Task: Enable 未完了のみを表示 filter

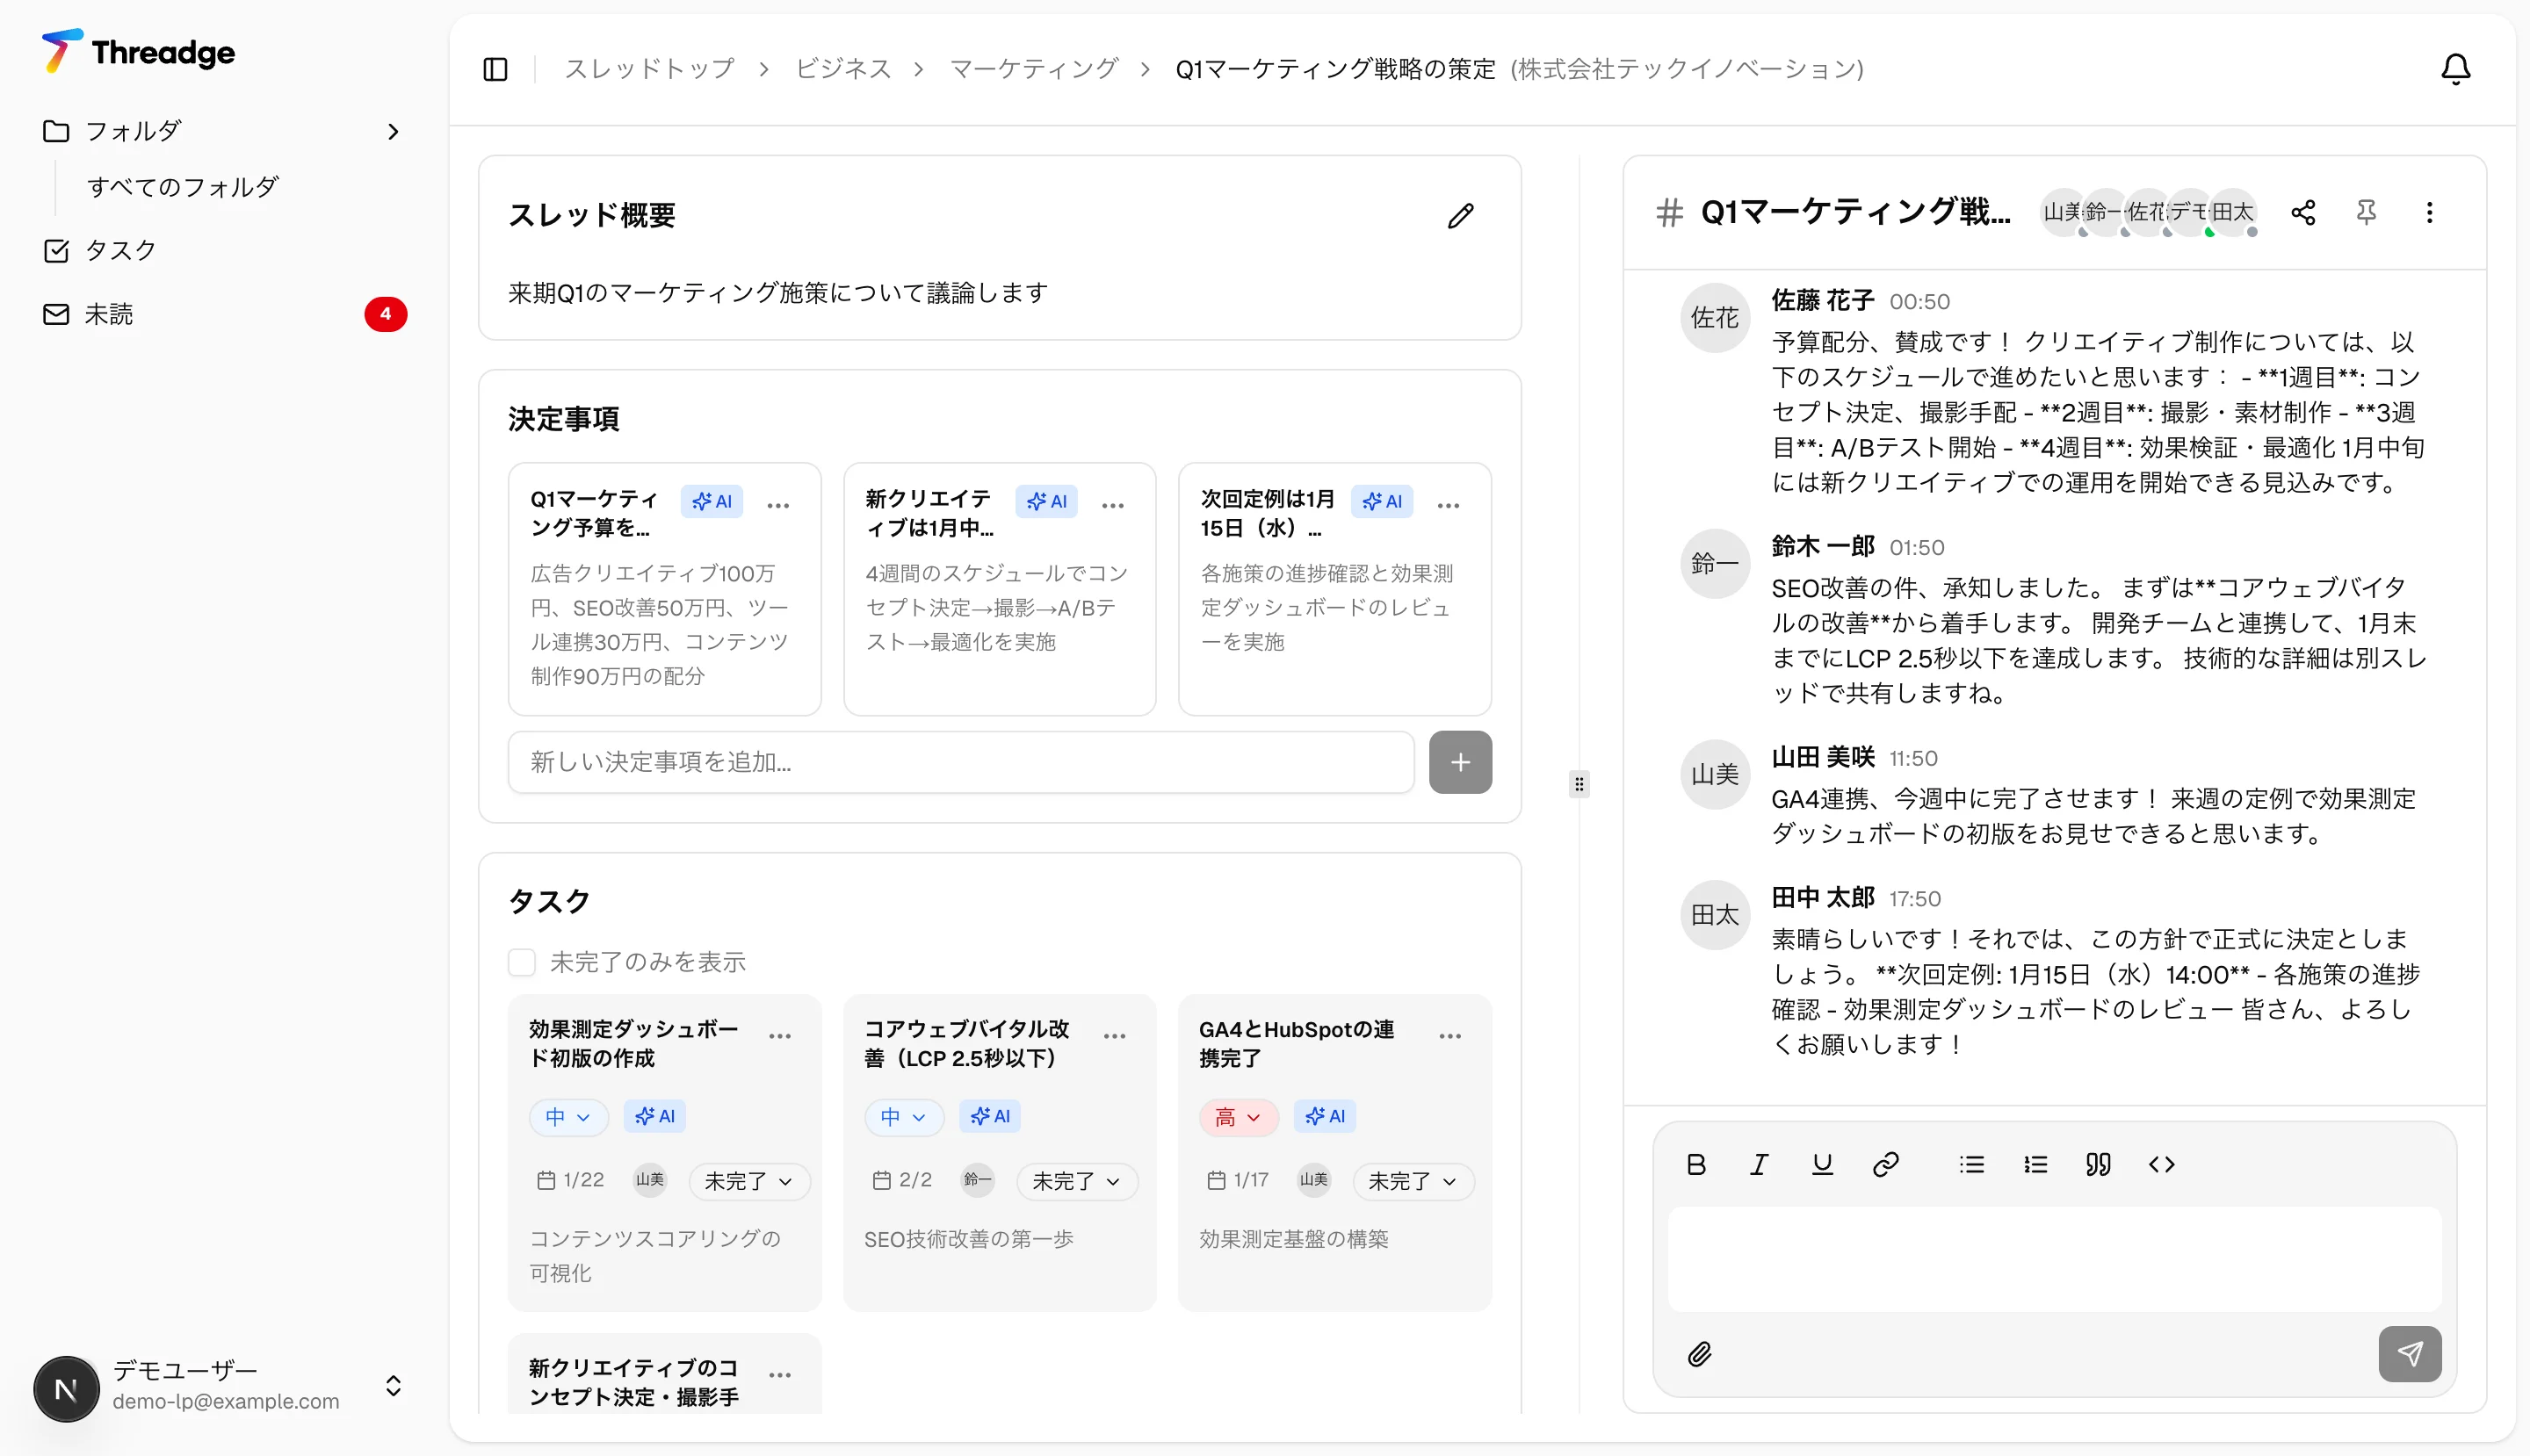Action: (524, 961)
